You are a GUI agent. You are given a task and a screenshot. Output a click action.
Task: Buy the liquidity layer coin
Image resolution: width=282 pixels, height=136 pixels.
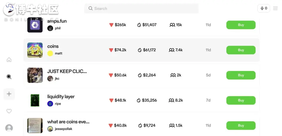(241, 100)
